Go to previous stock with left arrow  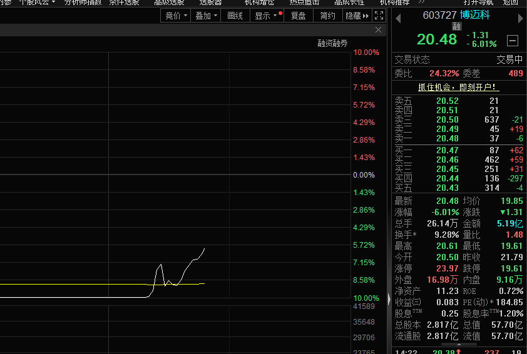[397, 19]
